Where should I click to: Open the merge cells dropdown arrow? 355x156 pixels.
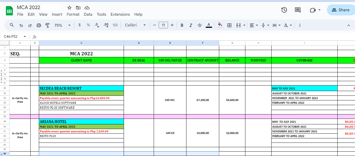[244, 25]
